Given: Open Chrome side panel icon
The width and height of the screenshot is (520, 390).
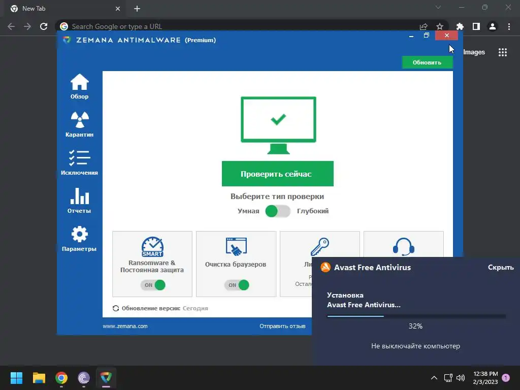Looking at the screenshot, I should tap(476, 26).
